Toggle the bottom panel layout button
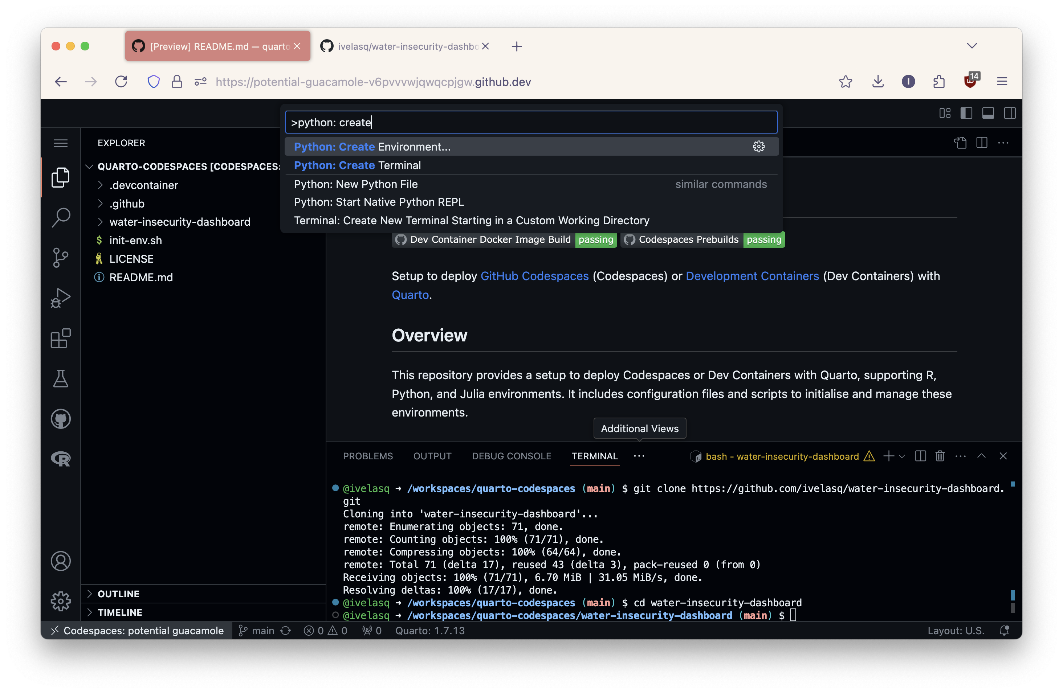The image size is (1063, 693). 988,113
